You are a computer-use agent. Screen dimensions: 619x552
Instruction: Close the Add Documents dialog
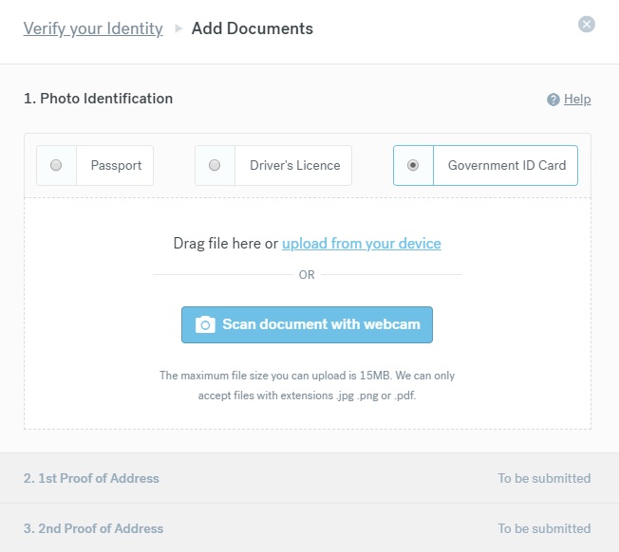tap(587, 25)
